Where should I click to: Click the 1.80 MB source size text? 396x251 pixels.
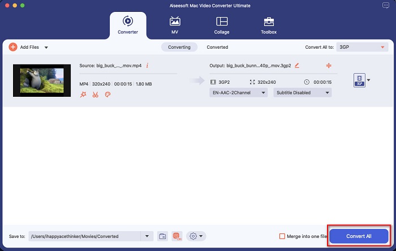pyautogui.click(x=144, y=84)
